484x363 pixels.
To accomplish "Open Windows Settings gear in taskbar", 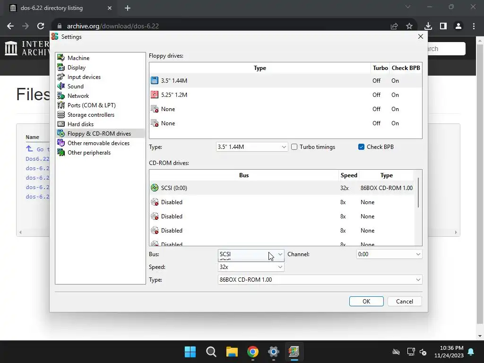I will pos(274,352).
